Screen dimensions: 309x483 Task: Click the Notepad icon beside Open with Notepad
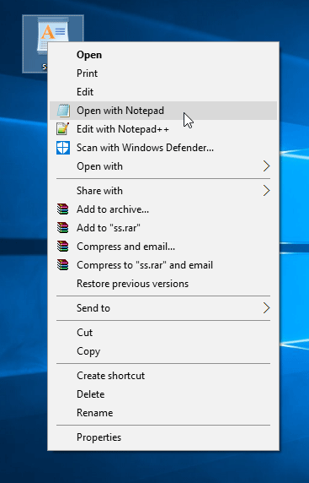click(63, 111)
